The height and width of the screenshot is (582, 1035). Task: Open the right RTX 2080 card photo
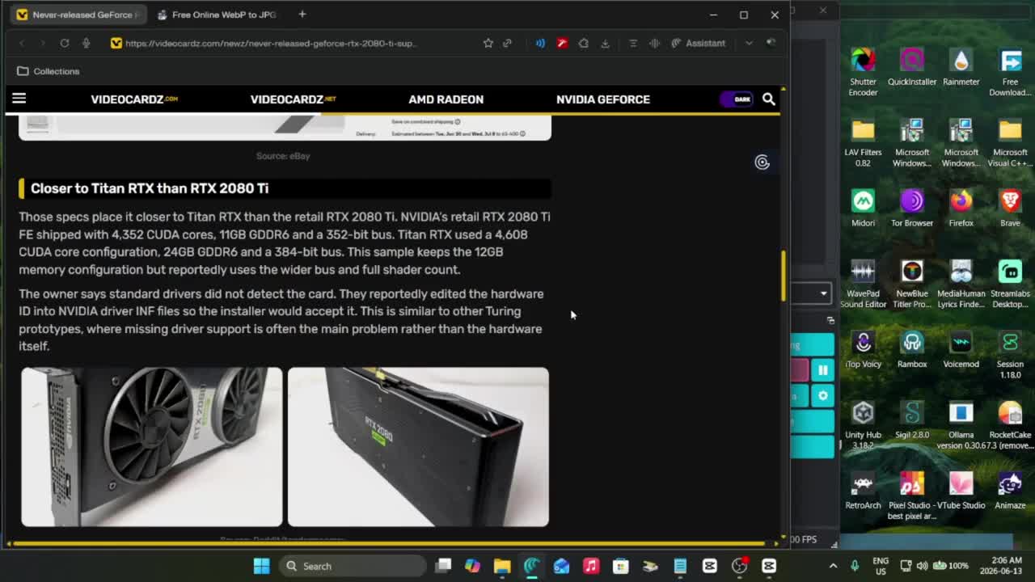pyautogui.click(x=418, y=447)
